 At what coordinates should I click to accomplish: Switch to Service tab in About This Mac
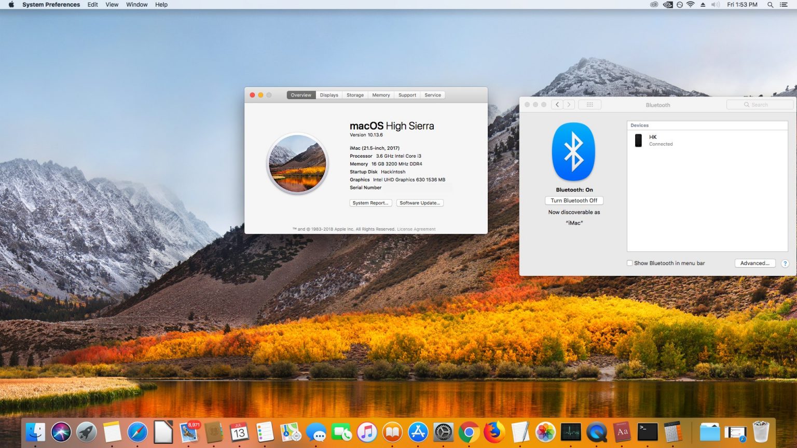coord(433,95)
